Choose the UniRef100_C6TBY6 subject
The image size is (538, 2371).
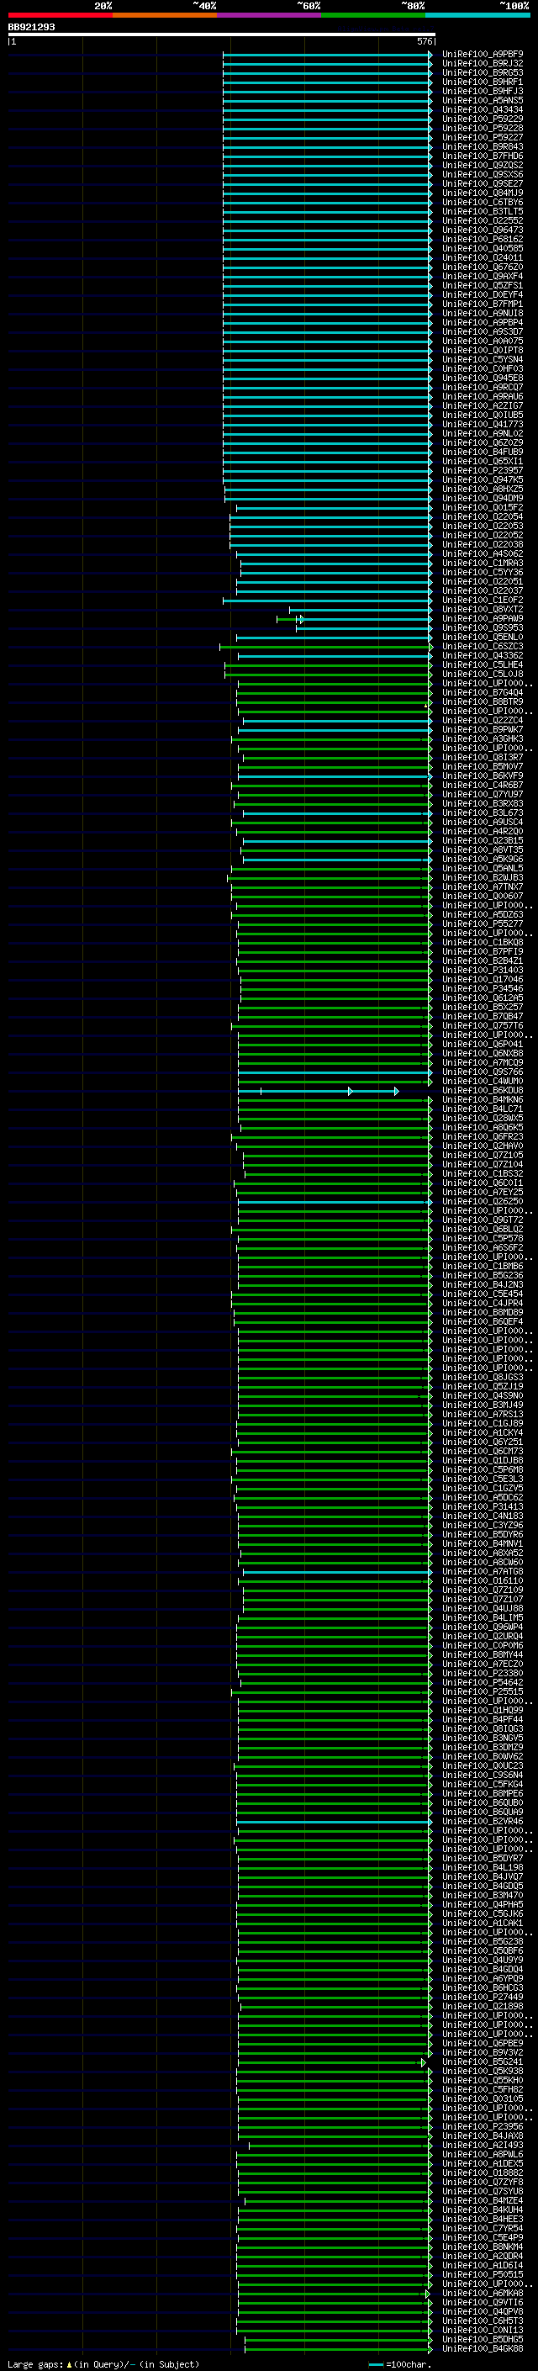coord(483,203)
